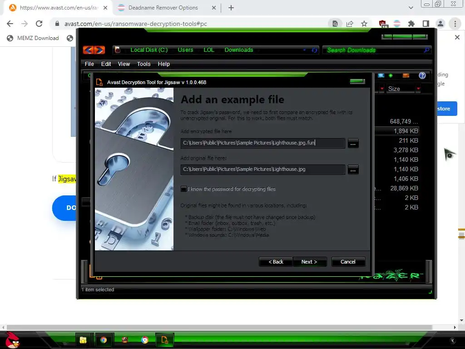Refresh the Explorer address bar location
Screen dimensions: 465x349
[314, 50]
